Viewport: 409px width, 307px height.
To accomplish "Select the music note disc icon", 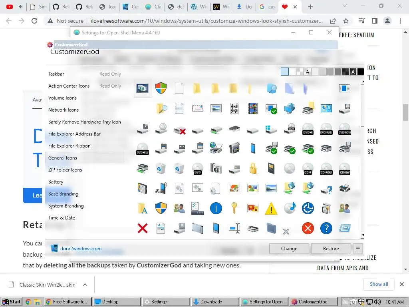I will click(290, 208).
